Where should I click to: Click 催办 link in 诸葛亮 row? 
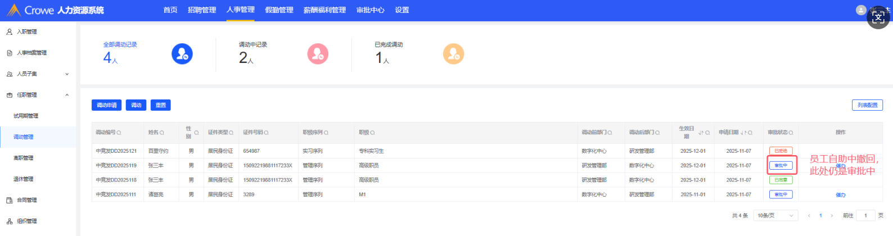pos(841,195)
